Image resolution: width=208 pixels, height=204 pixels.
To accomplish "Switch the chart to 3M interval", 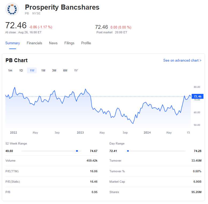I will coord(54,70).
